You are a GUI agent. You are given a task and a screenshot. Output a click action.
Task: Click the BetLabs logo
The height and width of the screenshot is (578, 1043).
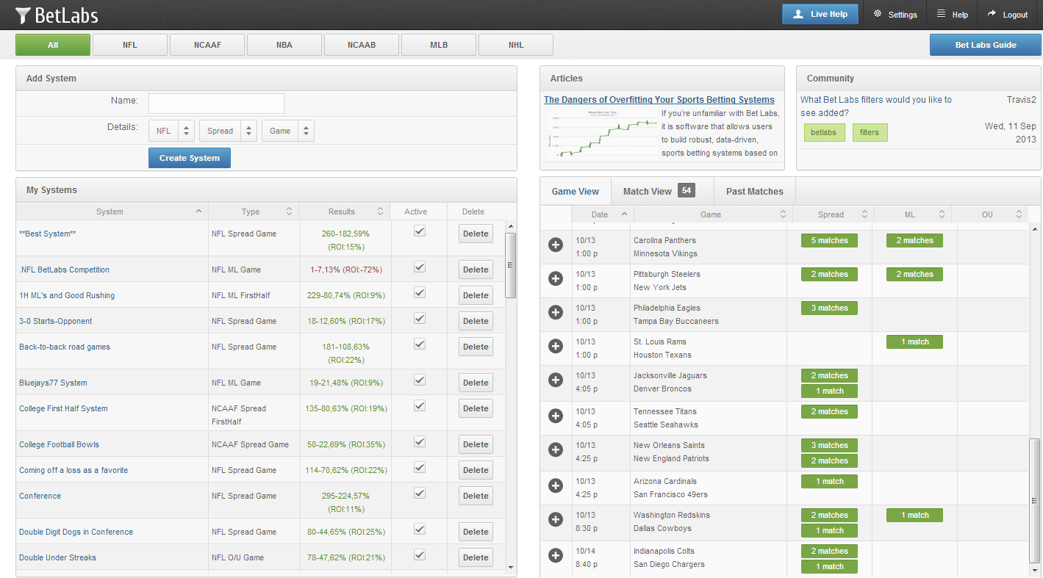[57, 15]
